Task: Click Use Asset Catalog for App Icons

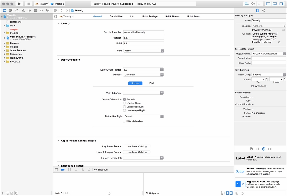Action: [x=137, y=147]
